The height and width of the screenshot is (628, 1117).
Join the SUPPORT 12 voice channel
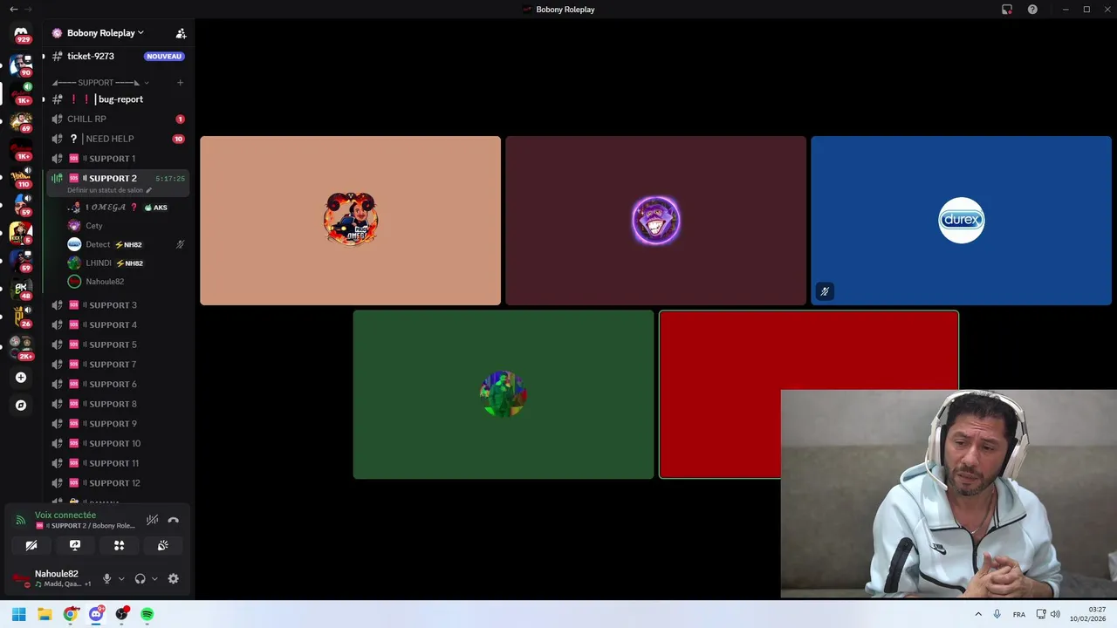pos(117,483)
